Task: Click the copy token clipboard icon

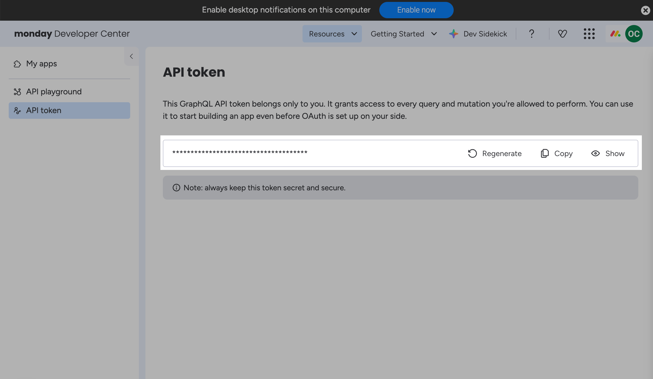Action: coord(545,153)
